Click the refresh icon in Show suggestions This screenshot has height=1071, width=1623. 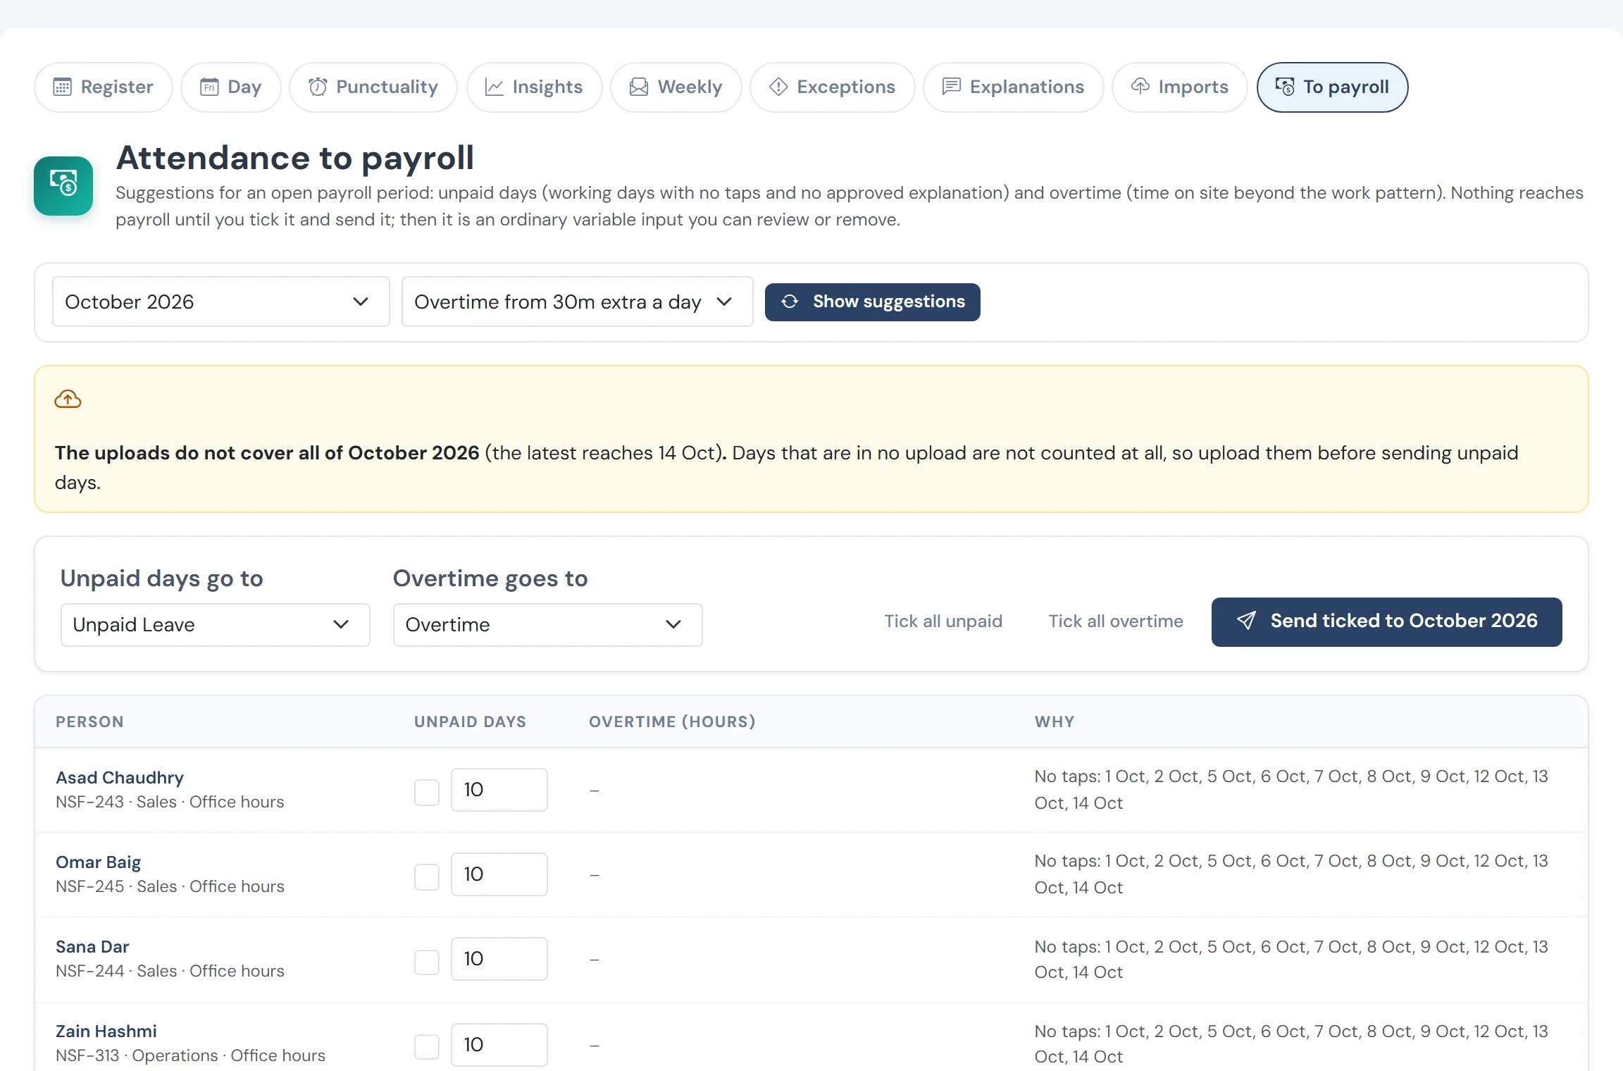click(790, 302)
